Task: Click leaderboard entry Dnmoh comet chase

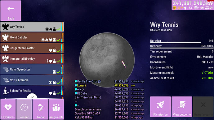Action: (88, 109)
